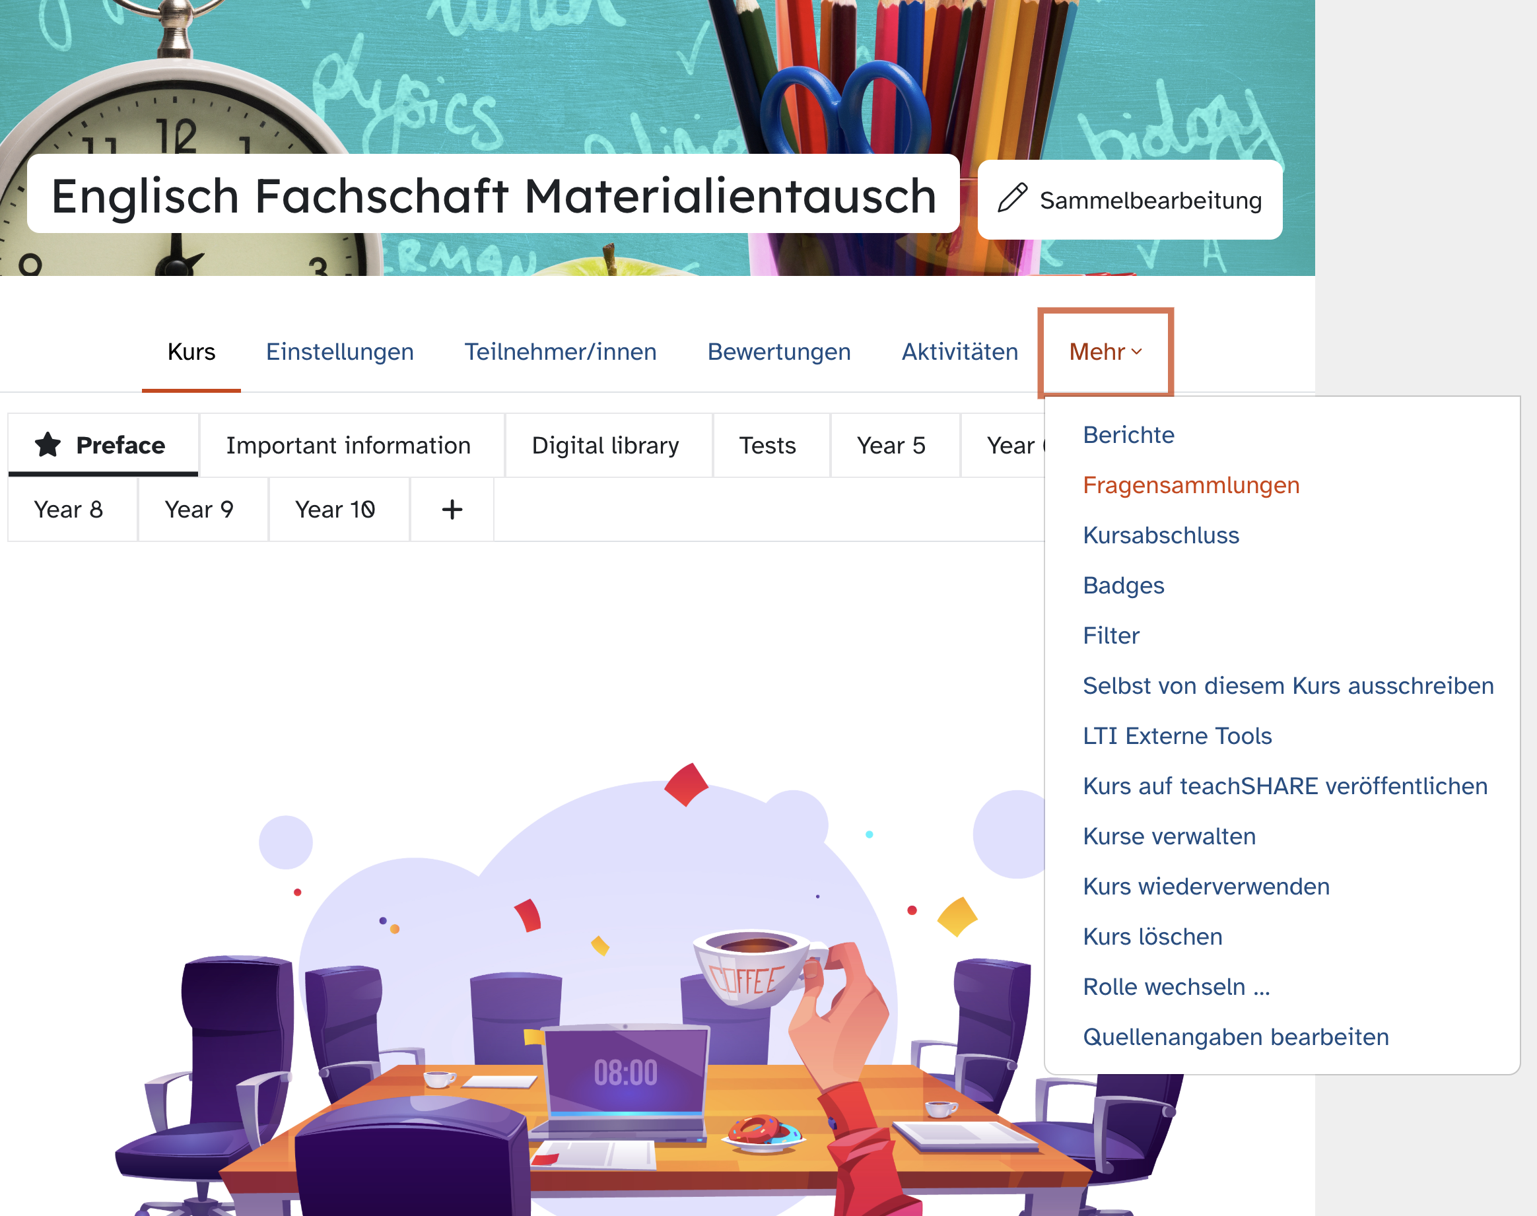Viewport: 1537px width, 1216px height.
Task: Select Fragensammlungen from the menu
Action: 1191,485
